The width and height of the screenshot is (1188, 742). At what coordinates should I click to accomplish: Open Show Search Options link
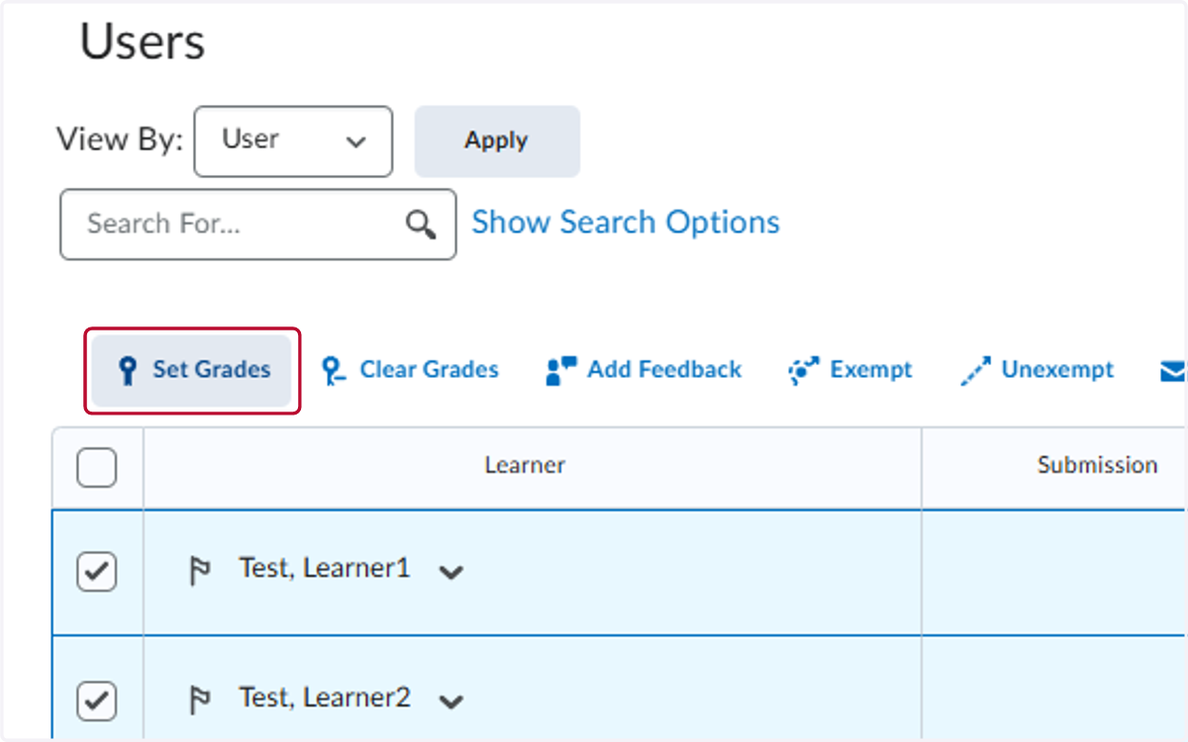[x=626, y=223]
